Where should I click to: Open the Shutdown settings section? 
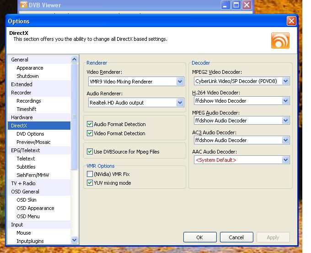pos(39,76)
